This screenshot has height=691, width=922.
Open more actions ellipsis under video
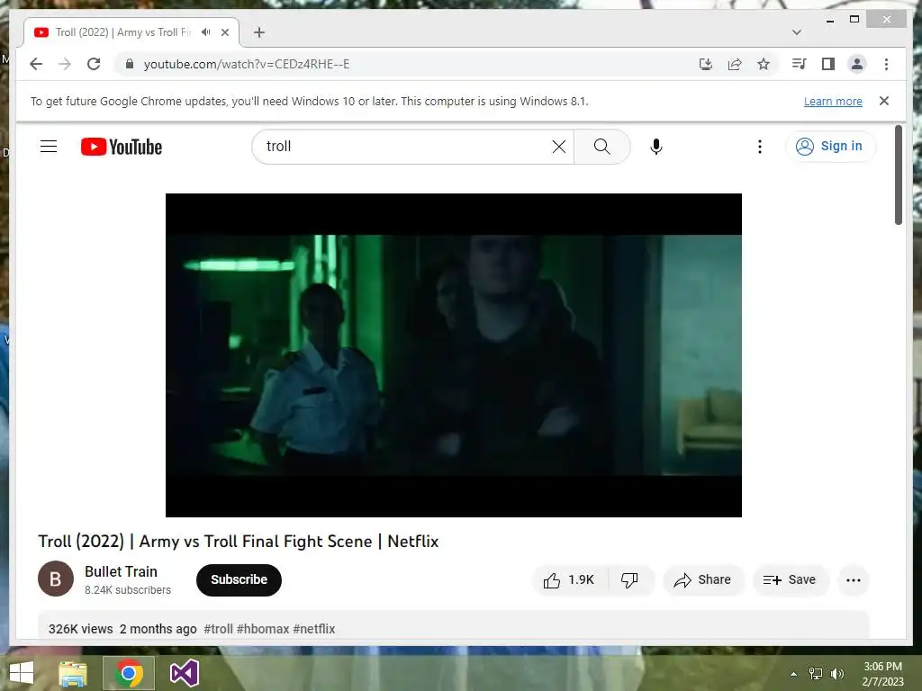854,580
